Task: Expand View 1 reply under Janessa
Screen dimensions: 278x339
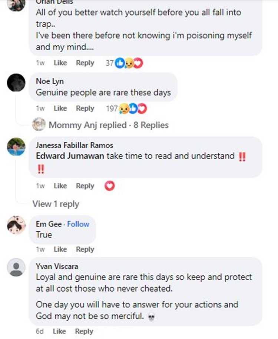Action: click(56, 204)
